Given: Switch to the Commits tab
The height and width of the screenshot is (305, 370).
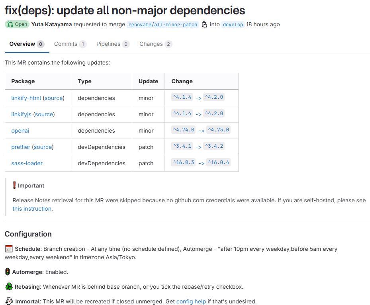Looking at the screenshot, I should pyautogui.click(x=65, y=44).
